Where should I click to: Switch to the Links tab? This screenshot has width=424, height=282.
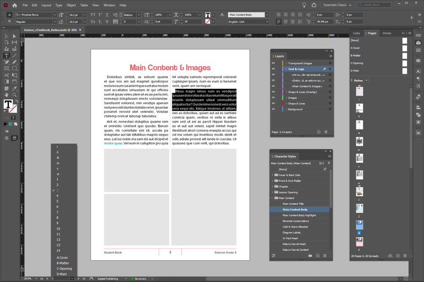(x=356, y=33)
